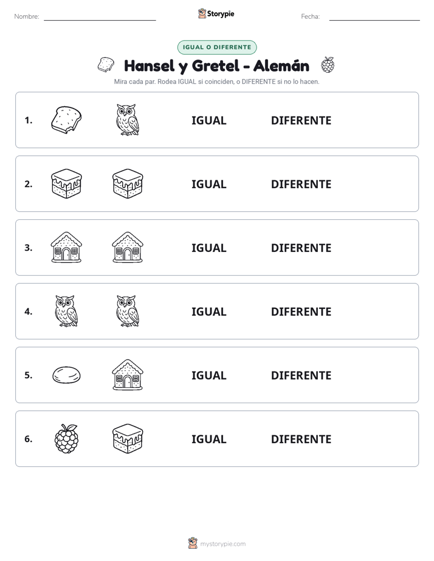The height and width of the screenshot is (561, 434).
Task: Select the first cake icon in row 2
Action: [66, 183]
